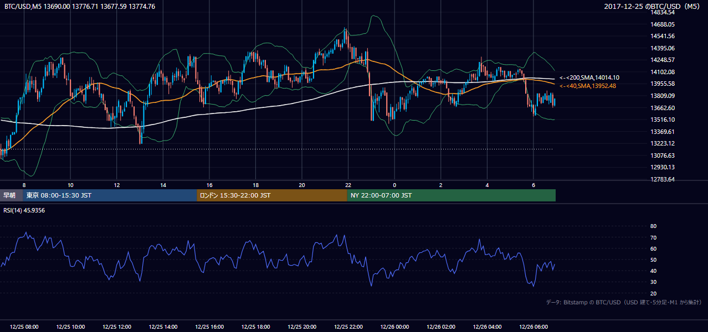Image resolution: width=708 pixels, height=332 pixels.
Task: Click the 40 SMA label 13952.48
Action: (x=587, y=86)
